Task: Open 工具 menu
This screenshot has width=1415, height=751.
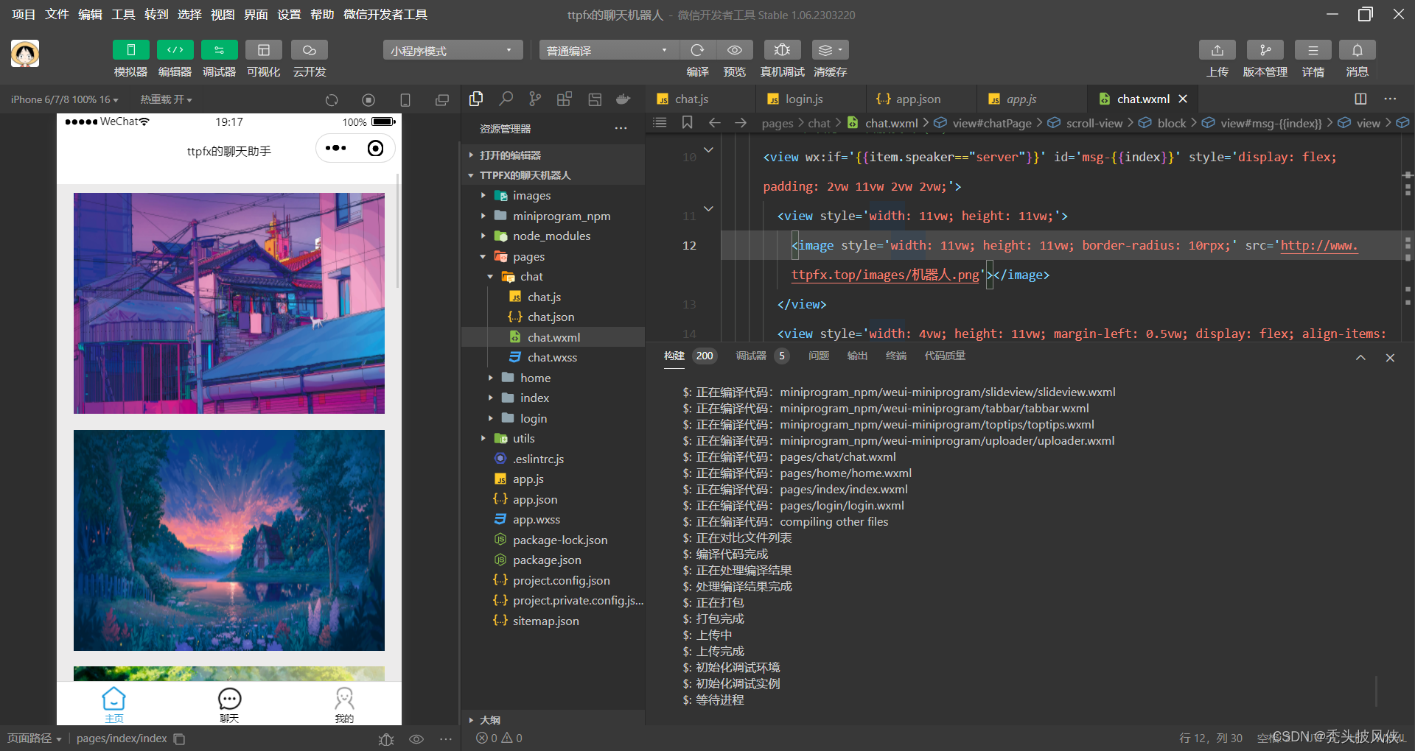Action: tap(123, 15)
